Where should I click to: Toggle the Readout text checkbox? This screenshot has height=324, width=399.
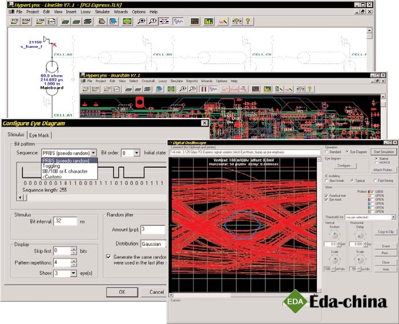tap(327, 196)
